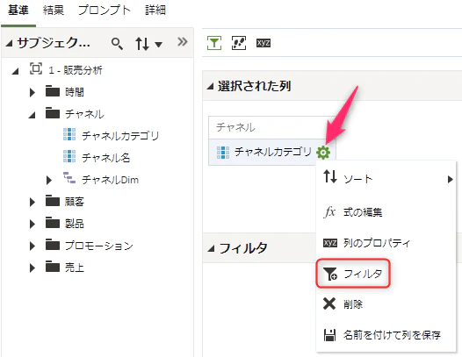
Task: Choose 削除 to remove column
Action: [386, 304]
